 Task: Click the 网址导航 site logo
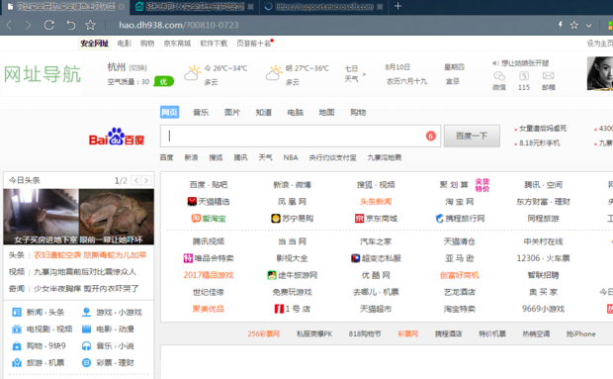coord(43,74)
